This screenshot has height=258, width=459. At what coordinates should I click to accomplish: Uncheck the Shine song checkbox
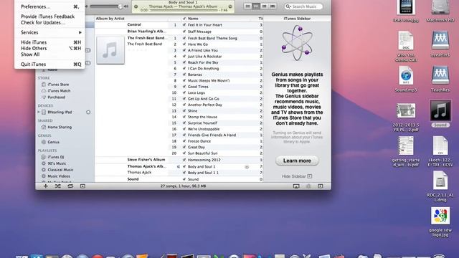(184, 111)
